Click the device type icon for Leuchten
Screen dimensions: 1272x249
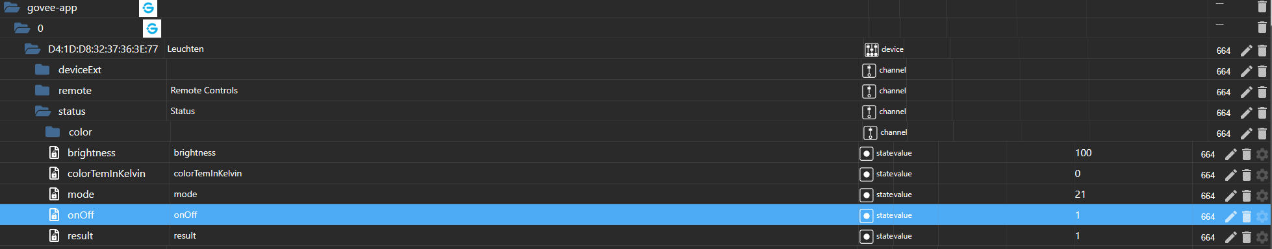(871, 49)
